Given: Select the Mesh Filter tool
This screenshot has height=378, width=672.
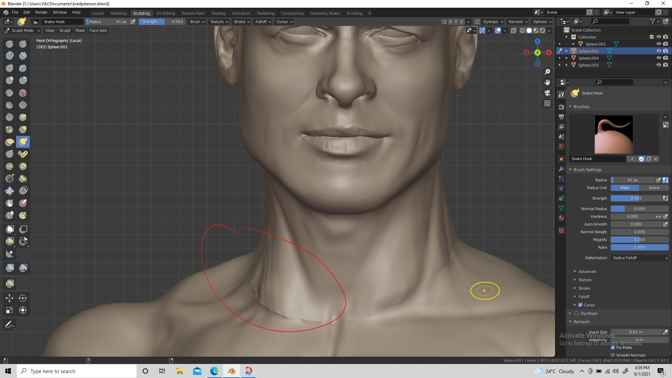Looking at the screenshot, I should pos(9,268).
